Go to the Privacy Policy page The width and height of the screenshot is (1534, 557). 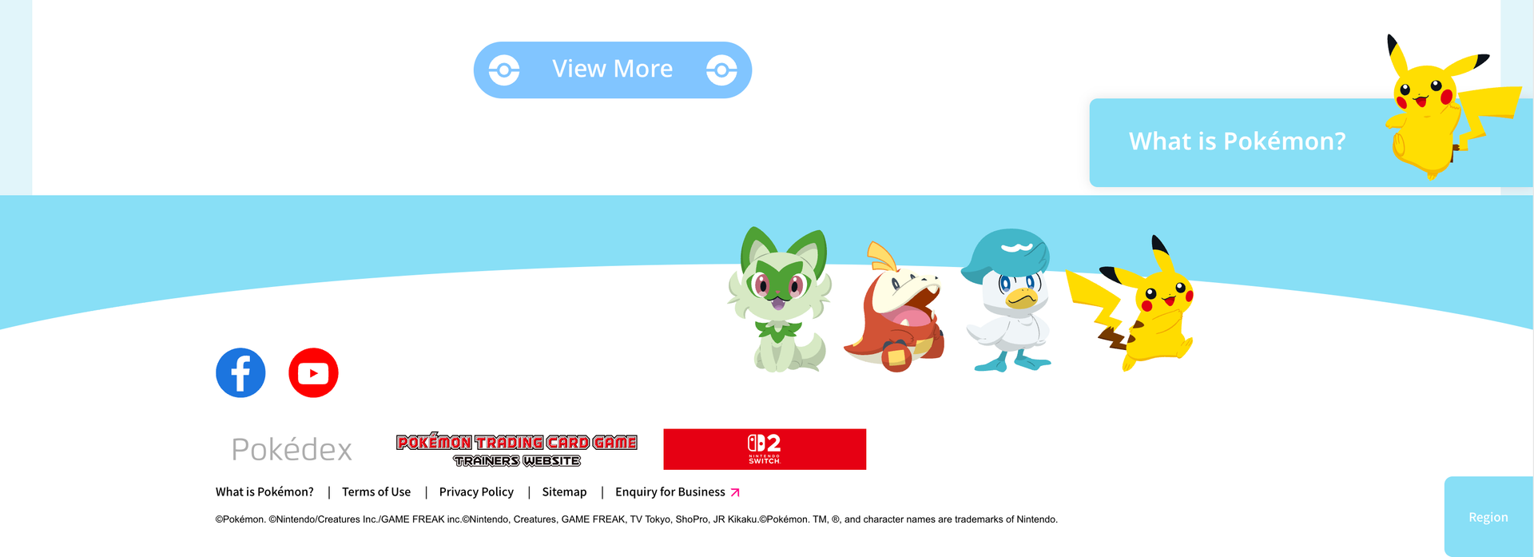pos(476,492)
